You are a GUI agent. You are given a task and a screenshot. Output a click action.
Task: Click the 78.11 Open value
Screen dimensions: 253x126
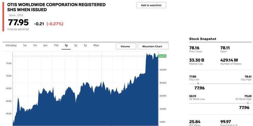[225, 48]
